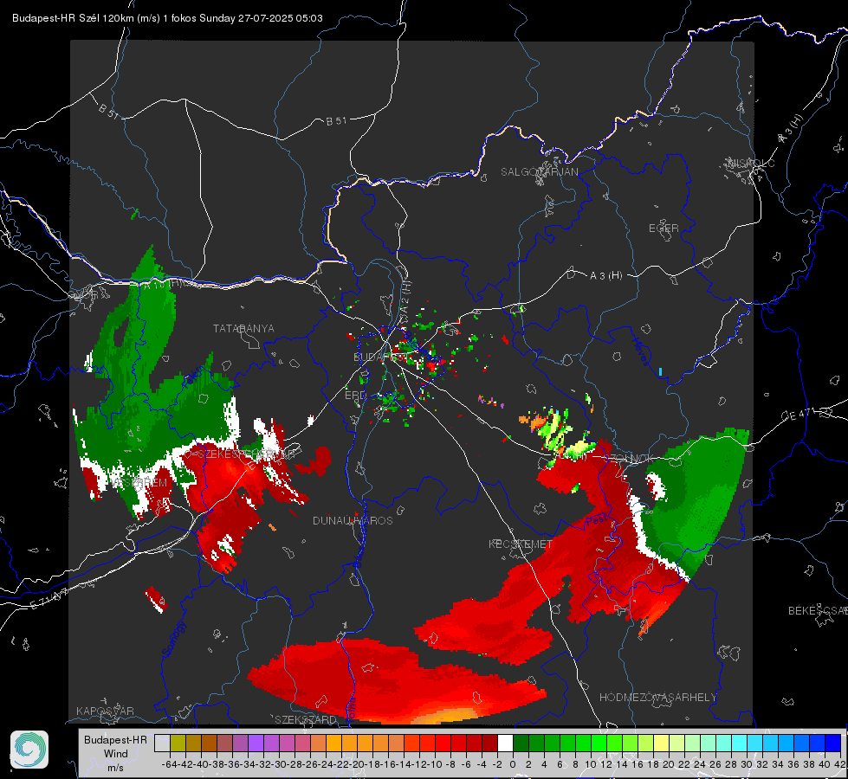848x779 pixels.
Task: Click the white zero-velocity legend swatch
Action: 505,744
